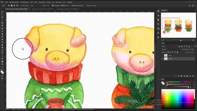This screenshot has width=197, height=111.
Task: Open the sample size Точка dropdown
Action: 36,6
